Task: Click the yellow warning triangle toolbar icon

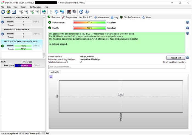Action: [8, 12]
